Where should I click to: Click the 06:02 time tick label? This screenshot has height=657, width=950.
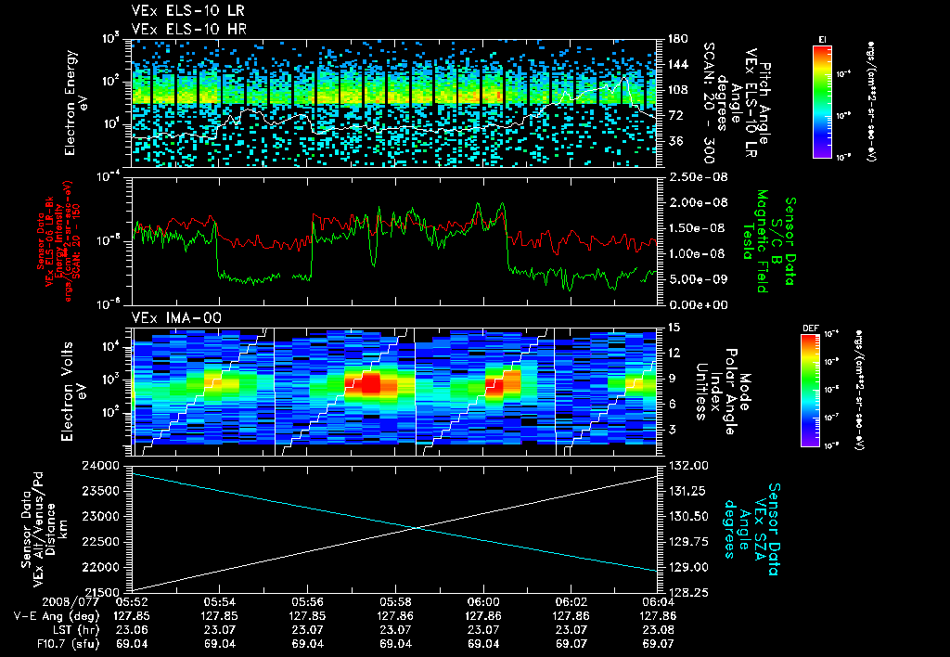click(x=571, y=602)
